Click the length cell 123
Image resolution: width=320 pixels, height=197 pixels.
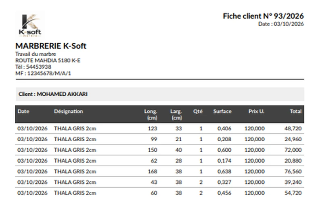[x=153, y=129]
